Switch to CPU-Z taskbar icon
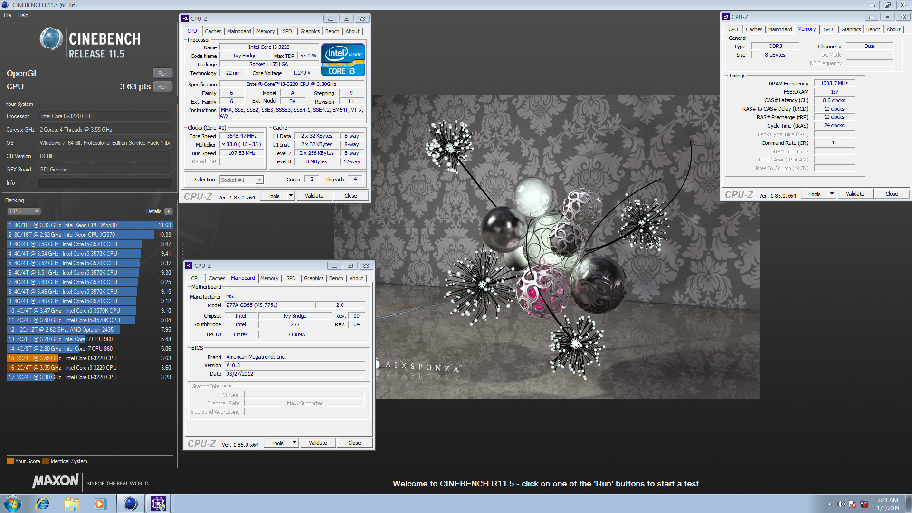The image size is (912, 513). click(158, 503)
